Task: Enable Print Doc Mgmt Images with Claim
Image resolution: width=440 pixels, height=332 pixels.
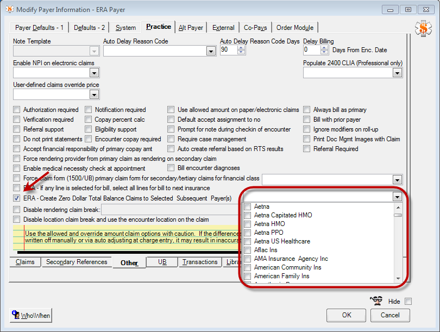Action: [x=307, y=139]
